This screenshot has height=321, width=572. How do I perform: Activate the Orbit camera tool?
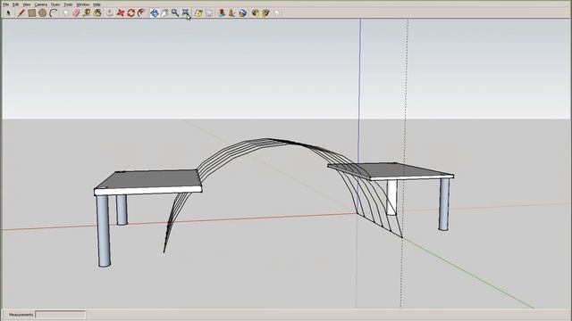(154, 13)
